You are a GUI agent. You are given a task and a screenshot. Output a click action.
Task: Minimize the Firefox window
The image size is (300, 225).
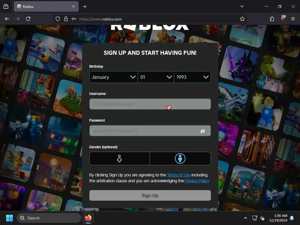point(266,6)
